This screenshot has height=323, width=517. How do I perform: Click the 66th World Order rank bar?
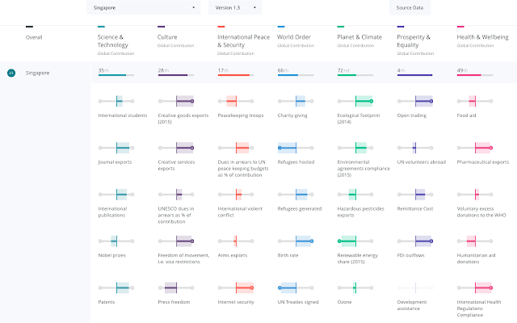pos(296,75)
